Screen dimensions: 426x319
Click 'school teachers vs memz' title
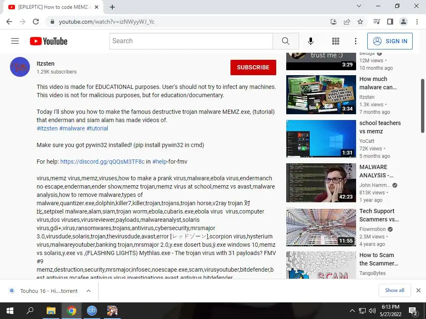click(x=380, y=127)
